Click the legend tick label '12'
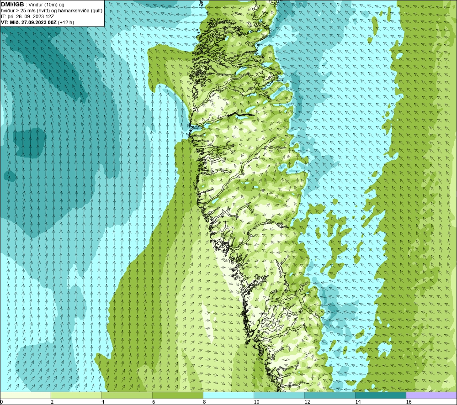 [307, 402]
